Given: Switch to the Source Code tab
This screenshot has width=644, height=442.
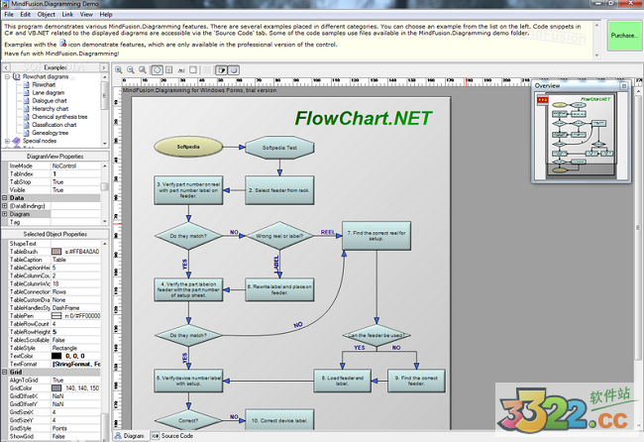Looking at the screenshot, I should [x=172, y=435].
